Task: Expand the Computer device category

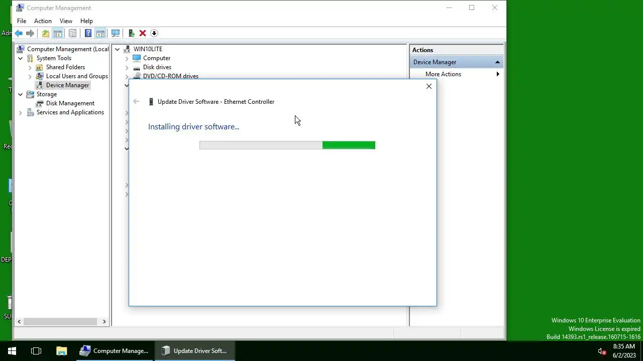Action: click(x=127, y=58)
